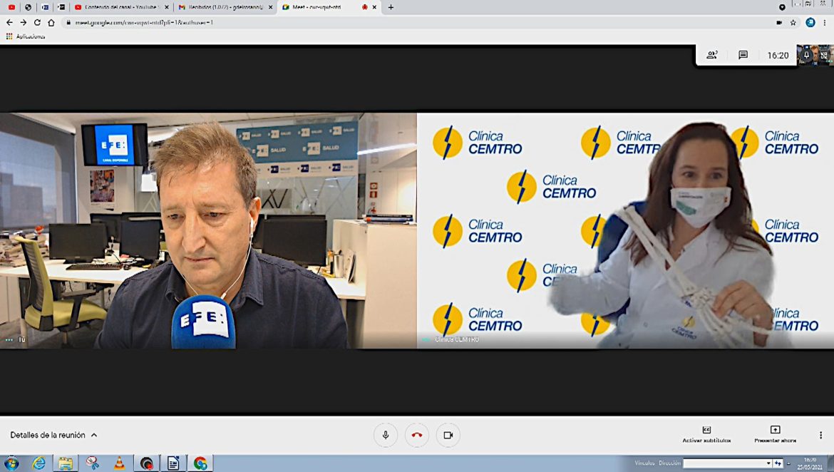Open the browser home page
Viewport: 834px width, 472px height.
pos(51,22)
